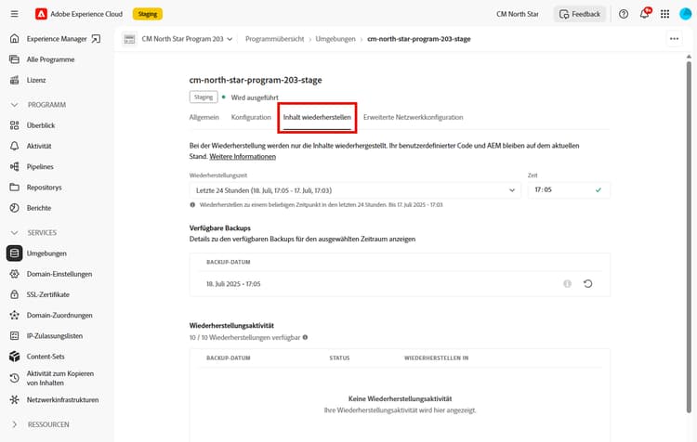The image size is (697, 442).
Task: Open the notifications bell
Action: coord(645,13)
